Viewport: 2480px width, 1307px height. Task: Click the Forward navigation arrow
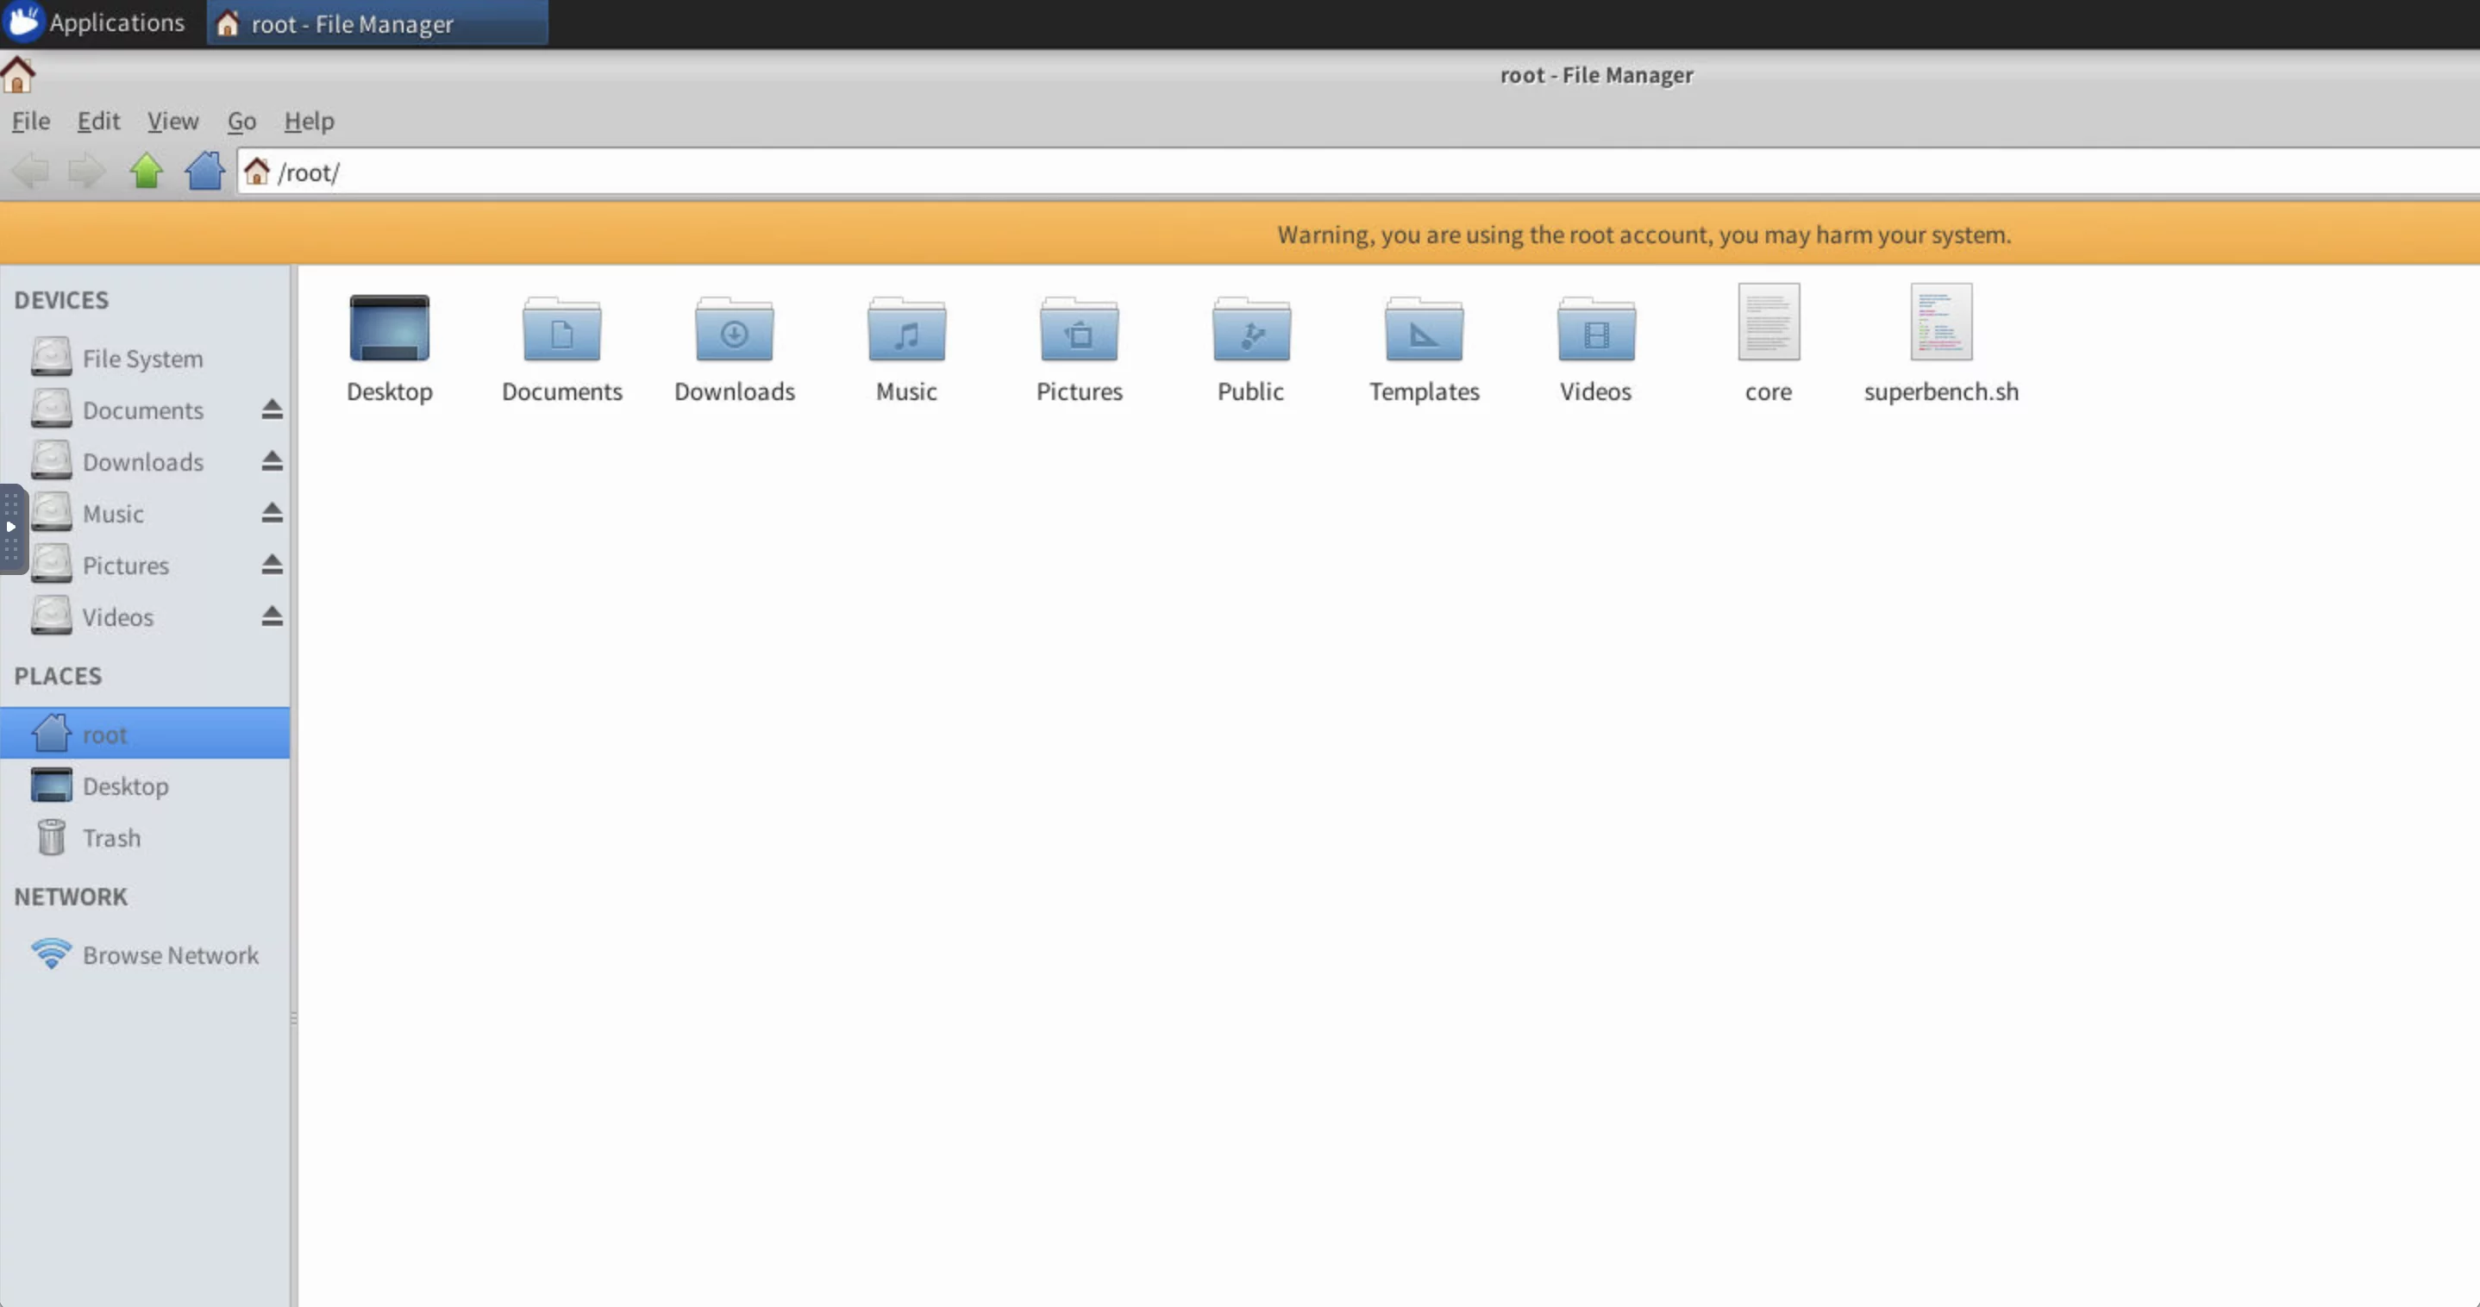click(x=86, y=172)
